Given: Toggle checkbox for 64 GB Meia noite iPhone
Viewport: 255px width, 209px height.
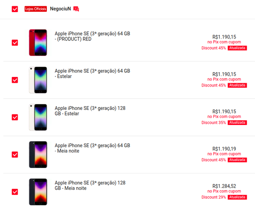Looking at the screenshot, I should [15, 155].
